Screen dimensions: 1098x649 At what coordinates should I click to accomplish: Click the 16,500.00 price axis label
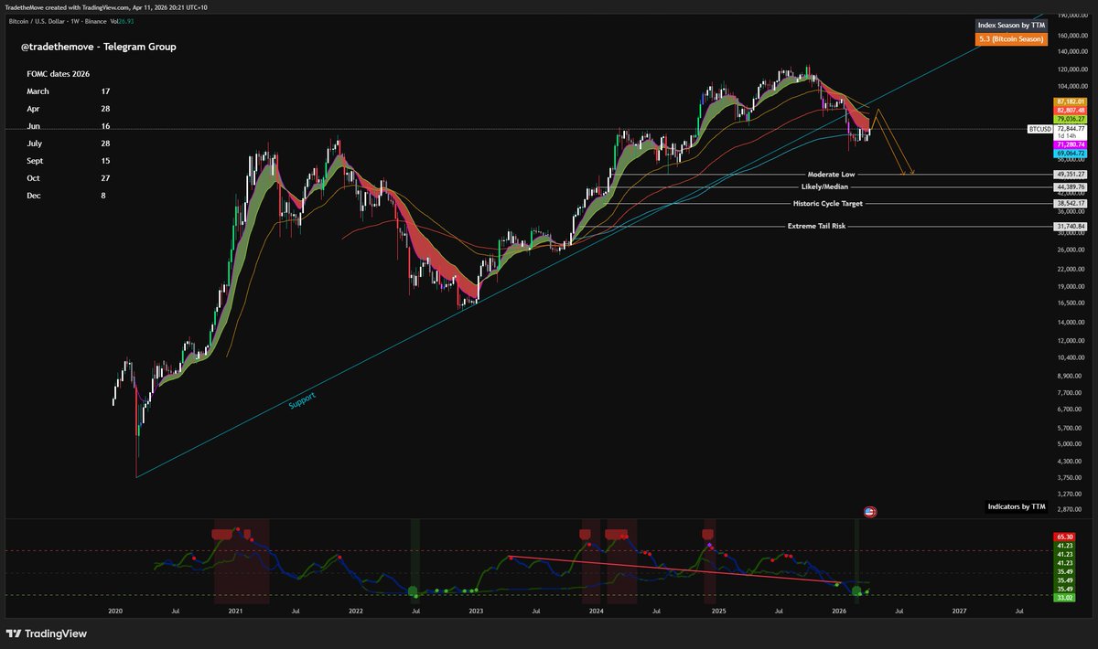click(x=1072, y=303)
